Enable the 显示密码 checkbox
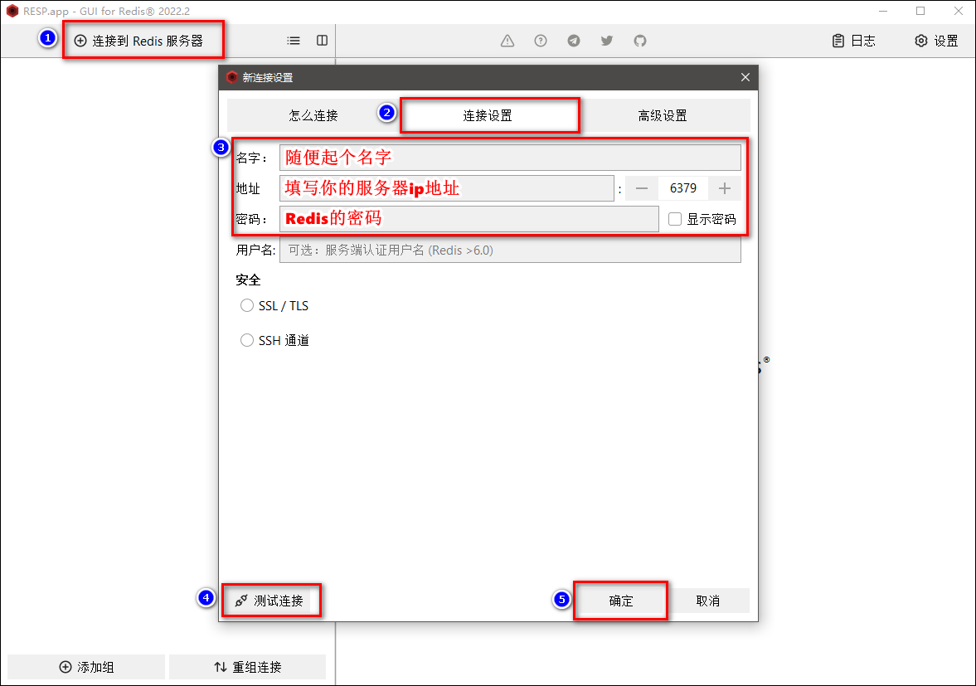This screenshot has height=686, width=976. pos(675,219)
